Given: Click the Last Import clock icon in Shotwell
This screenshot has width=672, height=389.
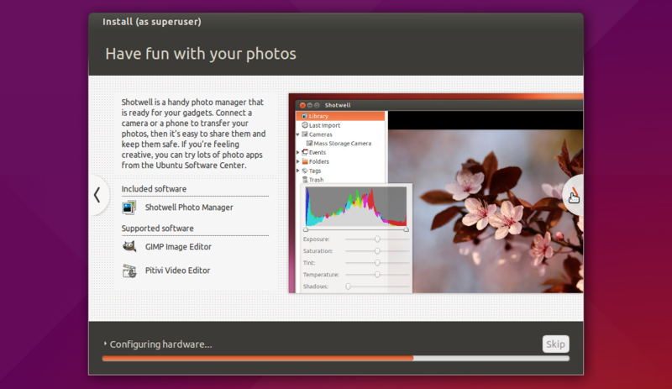Looking at the screenshot, I should (305, 125).
